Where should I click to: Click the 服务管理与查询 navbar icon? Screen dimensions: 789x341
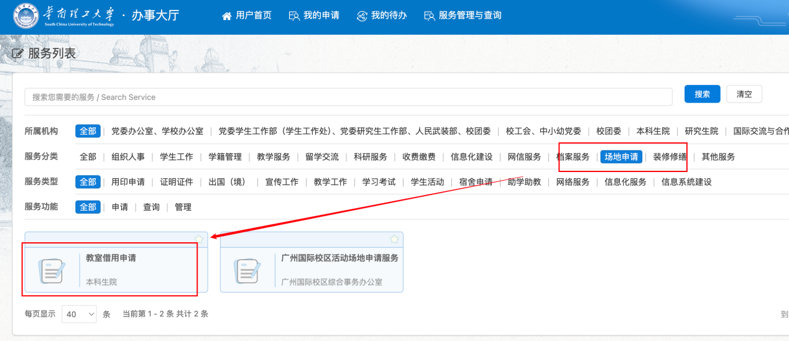(429, 16)
